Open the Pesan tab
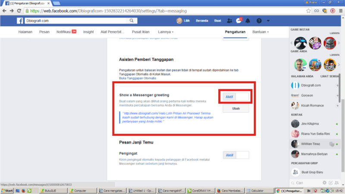This screenshot has width=345, height=194. coord(44,32)
